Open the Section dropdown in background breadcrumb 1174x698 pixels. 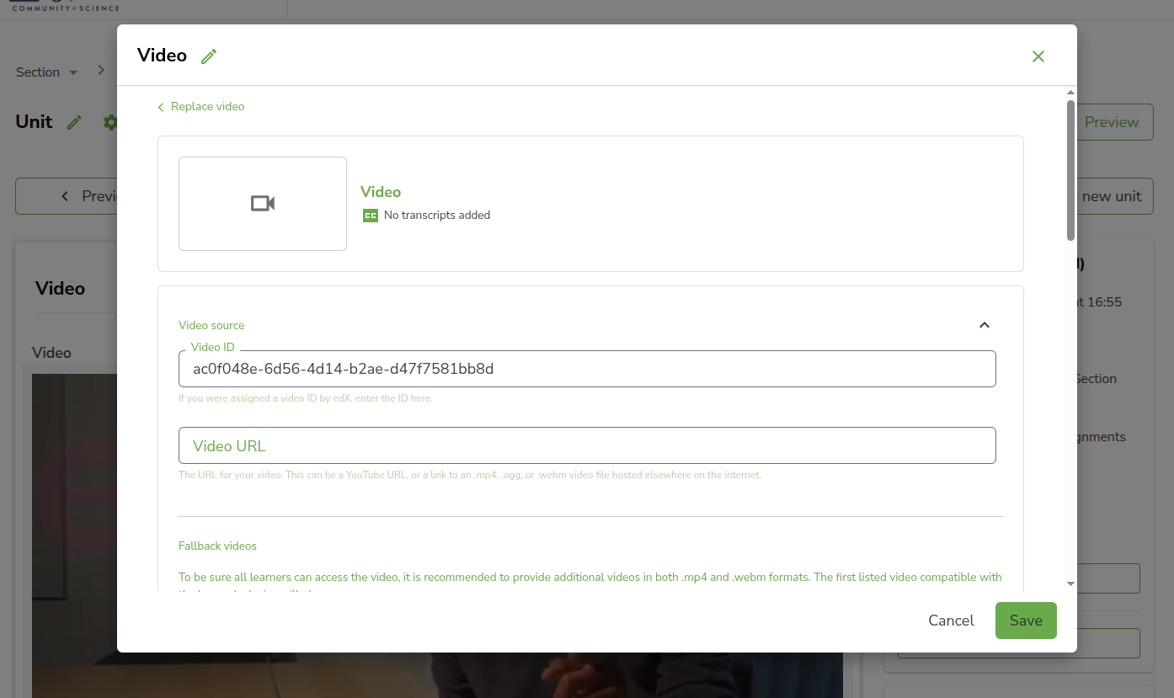(x=47, y=72)
